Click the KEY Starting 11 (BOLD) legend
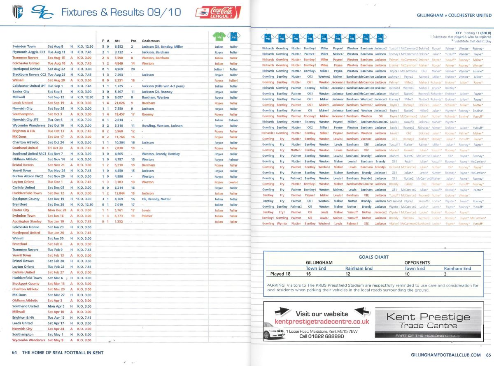Image resolution: width=494 pixels, height=366 pixels. tap(474, 32)
